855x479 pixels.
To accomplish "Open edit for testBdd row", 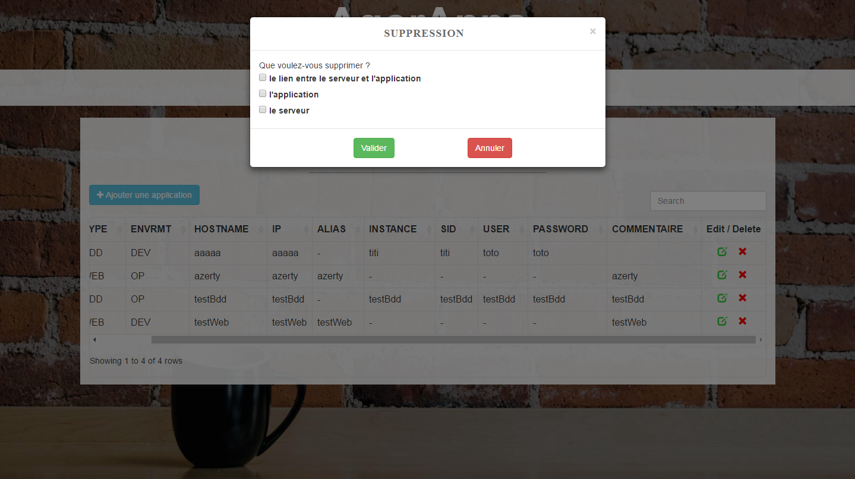I will coord(722,298).
